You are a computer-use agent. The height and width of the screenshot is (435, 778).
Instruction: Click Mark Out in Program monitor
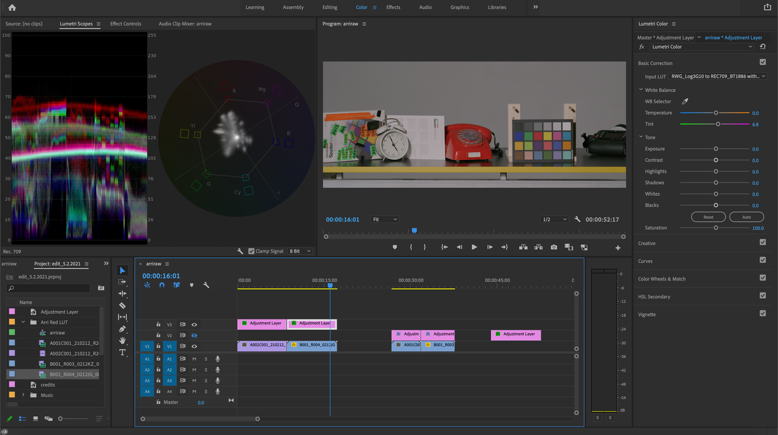pyautogui.click(x=424, y=247)
